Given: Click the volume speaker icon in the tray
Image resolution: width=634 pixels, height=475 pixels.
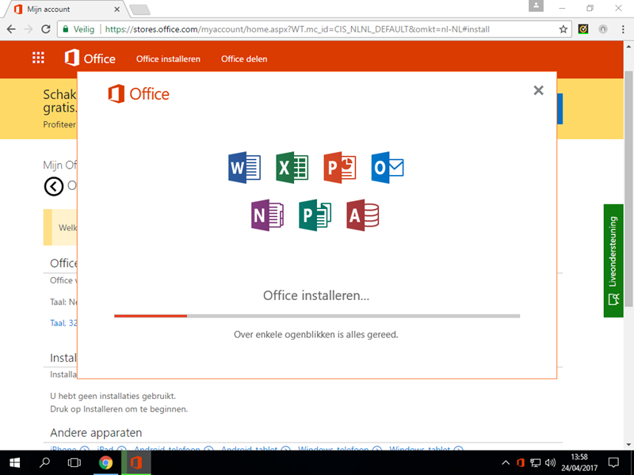Looking at the screenshot, I should tap(550, 462).
